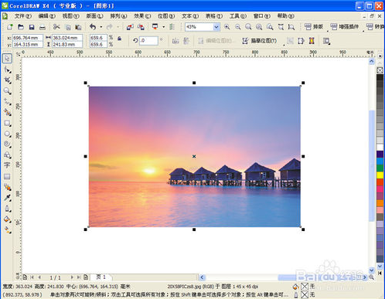Click the Zoom in magnifier icon
385x299 pixels.
pyautogui.click(x=227, y=27)
